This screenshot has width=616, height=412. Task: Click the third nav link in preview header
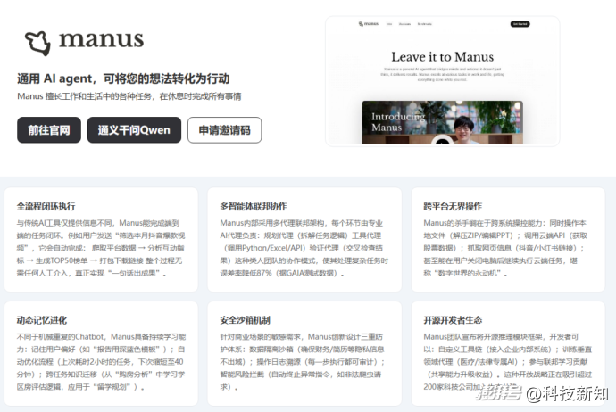(x=424, y=24)
